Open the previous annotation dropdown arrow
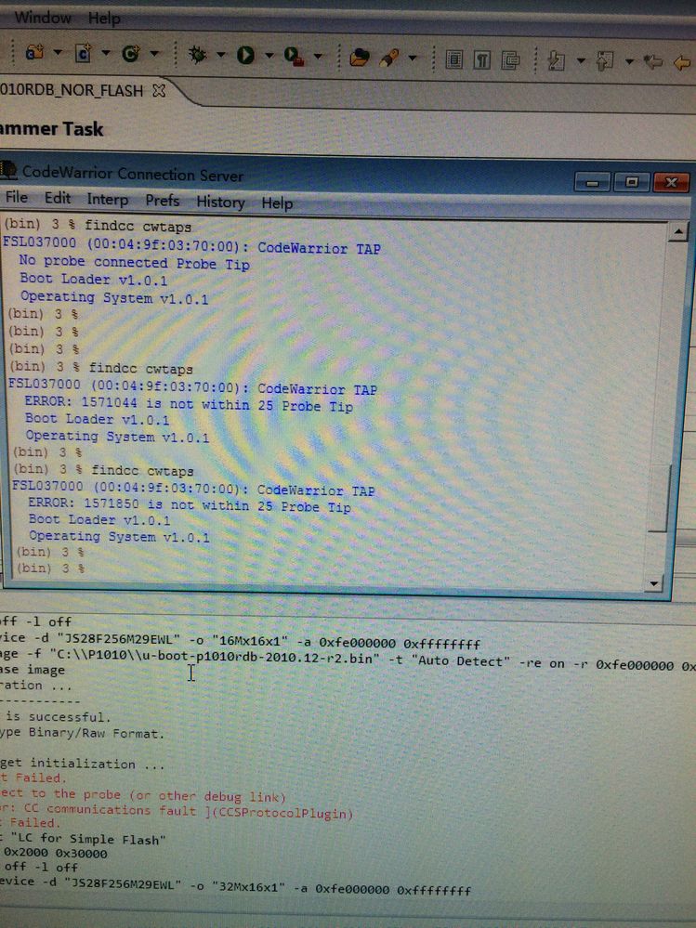 [629, 61]
